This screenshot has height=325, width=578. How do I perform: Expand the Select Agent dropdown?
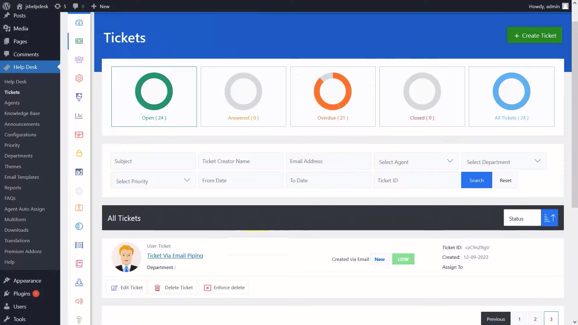[x=416, y=162]
